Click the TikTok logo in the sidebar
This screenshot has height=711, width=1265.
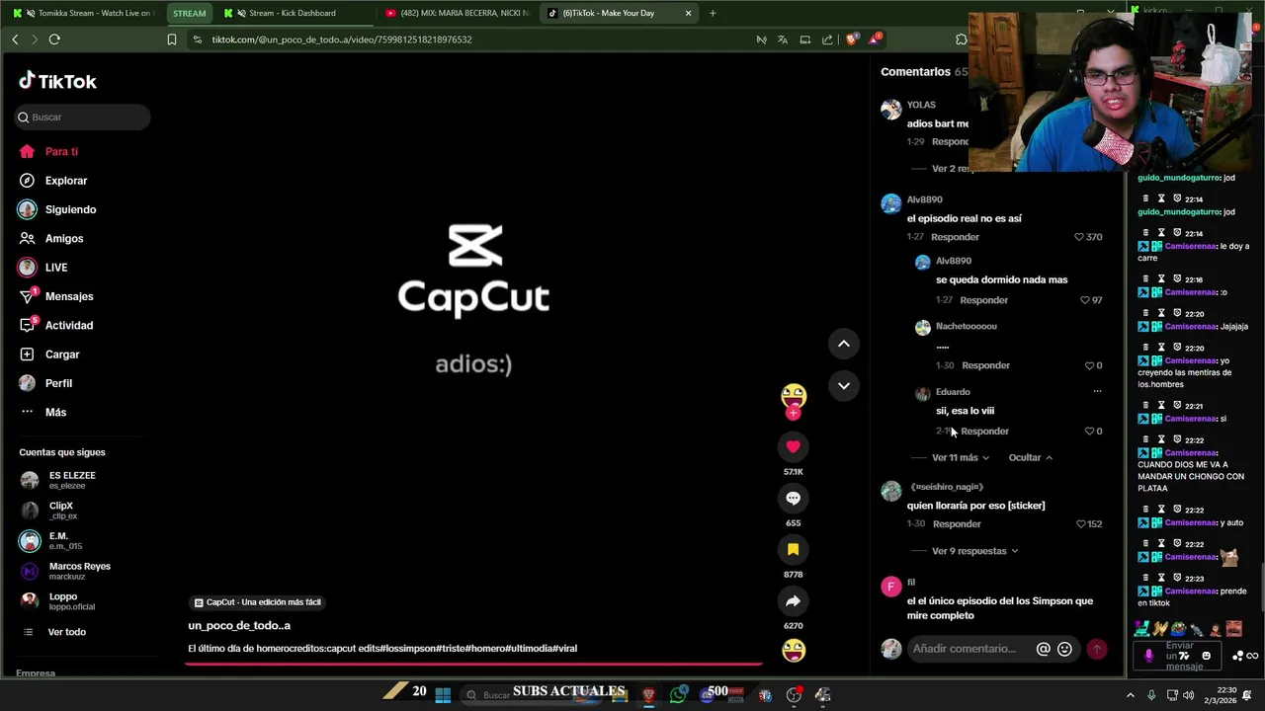57,81
